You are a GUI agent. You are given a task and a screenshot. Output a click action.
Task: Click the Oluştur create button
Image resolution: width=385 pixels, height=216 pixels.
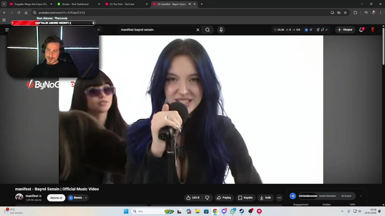point(345,30)
